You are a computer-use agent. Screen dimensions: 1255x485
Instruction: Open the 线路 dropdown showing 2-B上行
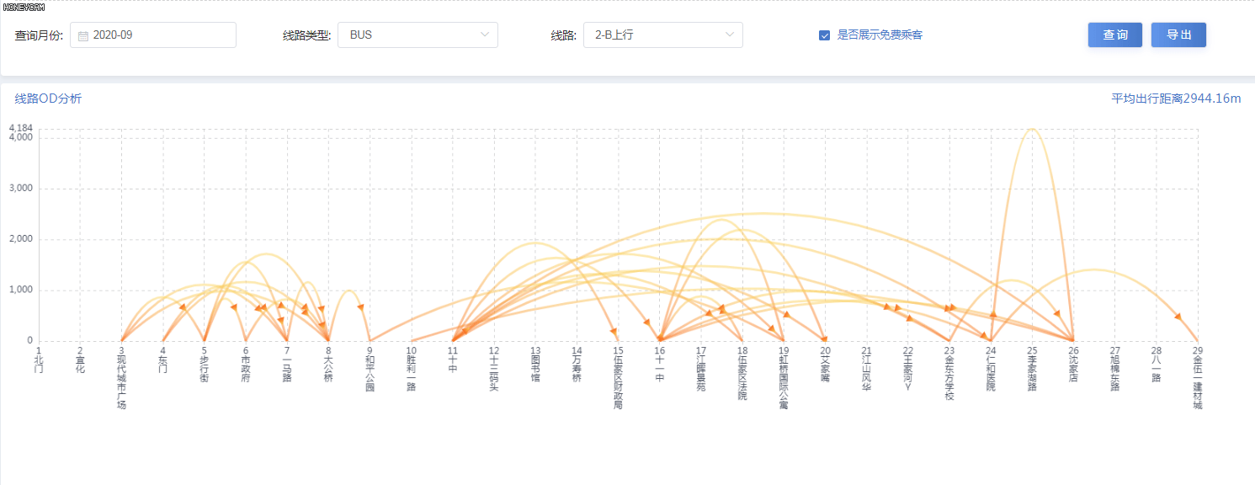click(663, 35)
